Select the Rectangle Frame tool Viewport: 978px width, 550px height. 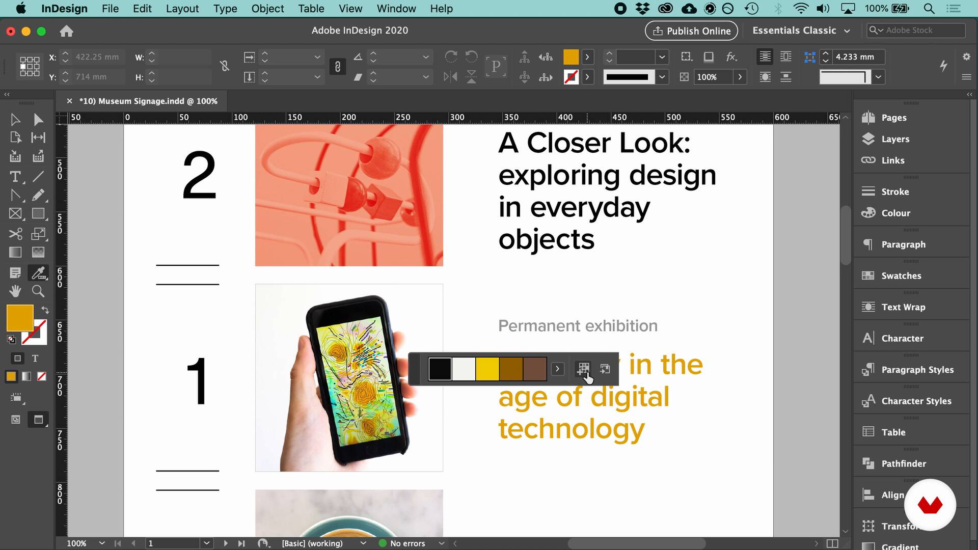(x=15, y=214)
